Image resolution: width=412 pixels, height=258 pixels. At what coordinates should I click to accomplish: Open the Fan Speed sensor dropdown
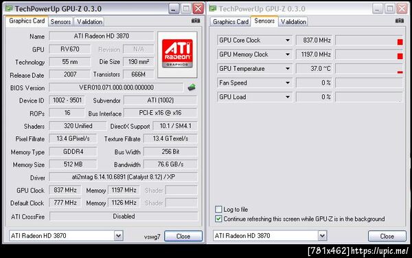point(288,83)
